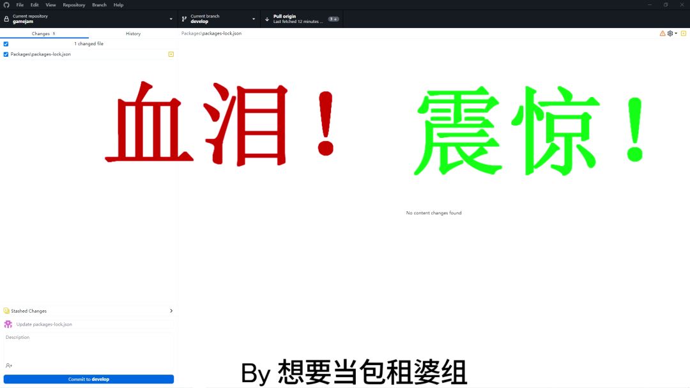Click the Stashed Changes stash icon
The width and height of the screenshot is (690, 388).
click(6, 311)
